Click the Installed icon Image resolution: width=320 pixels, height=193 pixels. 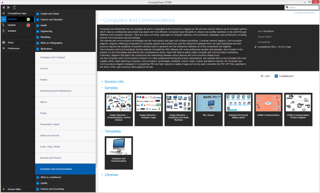click(x=3, y=31)
